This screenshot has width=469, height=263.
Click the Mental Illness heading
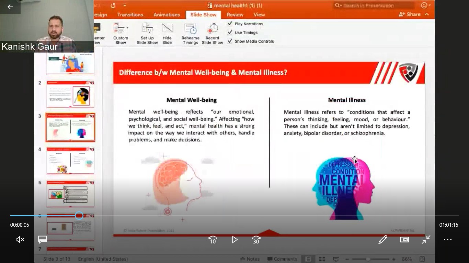347,100
